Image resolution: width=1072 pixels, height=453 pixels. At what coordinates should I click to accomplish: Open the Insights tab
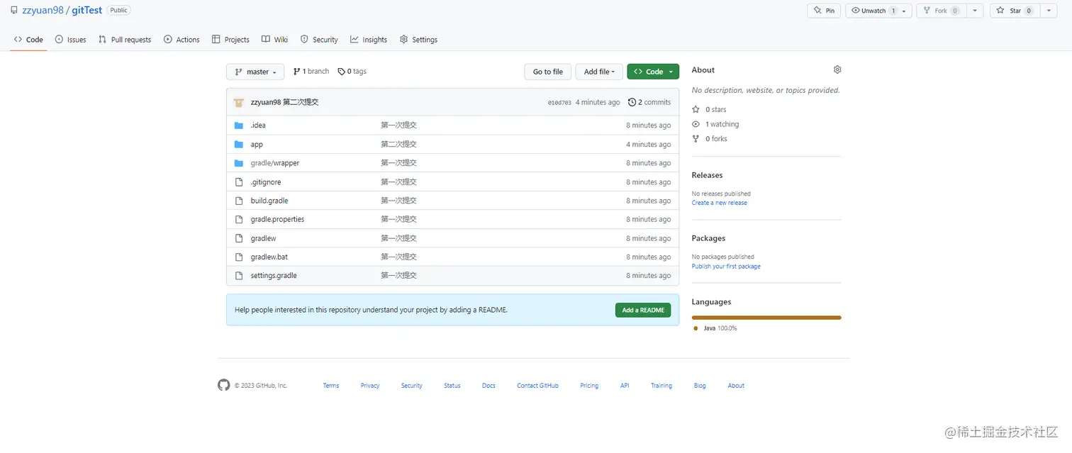tap(369, 40)
